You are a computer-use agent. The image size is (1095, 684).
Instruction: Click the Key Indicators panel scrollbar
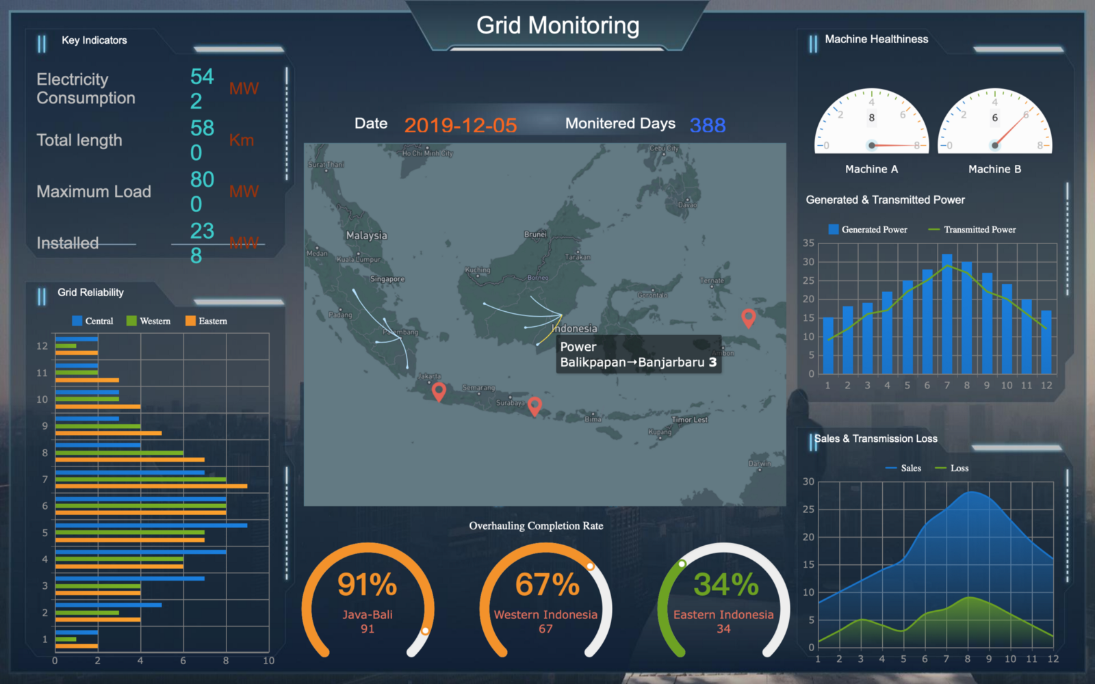click(287, 123)
